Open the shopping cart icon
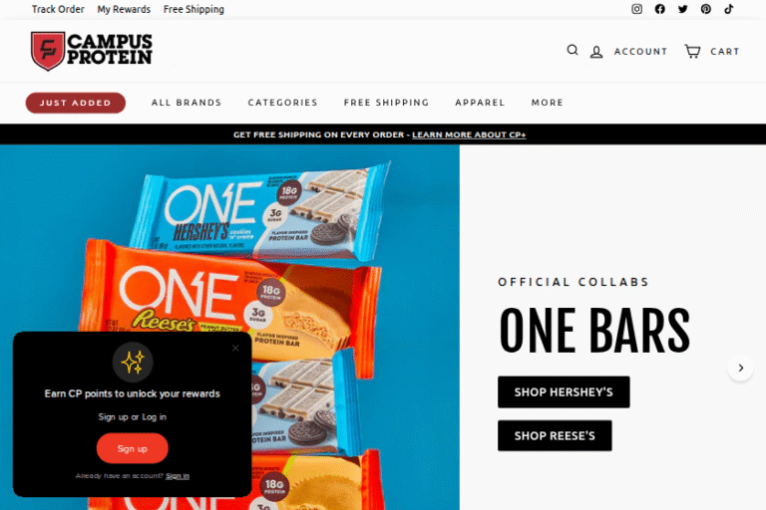Image resolution: width=766 pixels, height=510 pixels. coord(692,51)
